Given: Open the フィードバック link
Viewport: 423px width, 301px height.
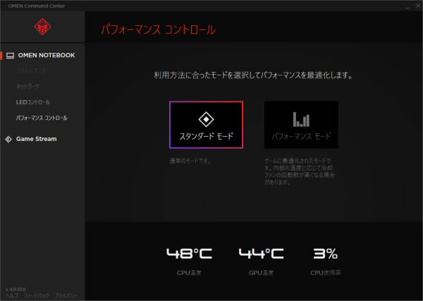Looking at the screenshot, I should (x=37, y=295).
